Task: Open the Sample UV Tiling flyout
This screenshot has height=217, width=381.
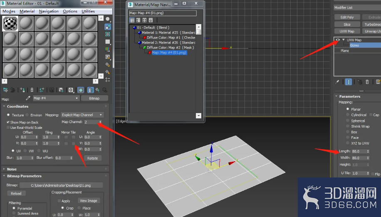Action: pos(108,42)
